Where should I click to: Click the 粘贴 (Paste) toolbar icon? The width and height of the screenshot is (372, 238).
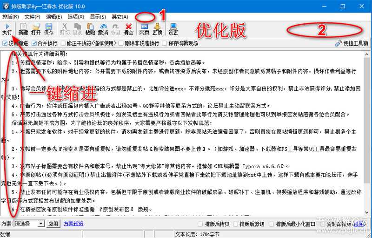tap(90, 29)
